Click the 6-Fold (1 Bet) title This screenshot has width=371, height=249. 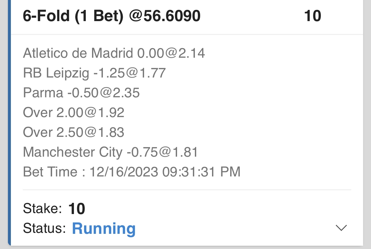pos(73,16)
